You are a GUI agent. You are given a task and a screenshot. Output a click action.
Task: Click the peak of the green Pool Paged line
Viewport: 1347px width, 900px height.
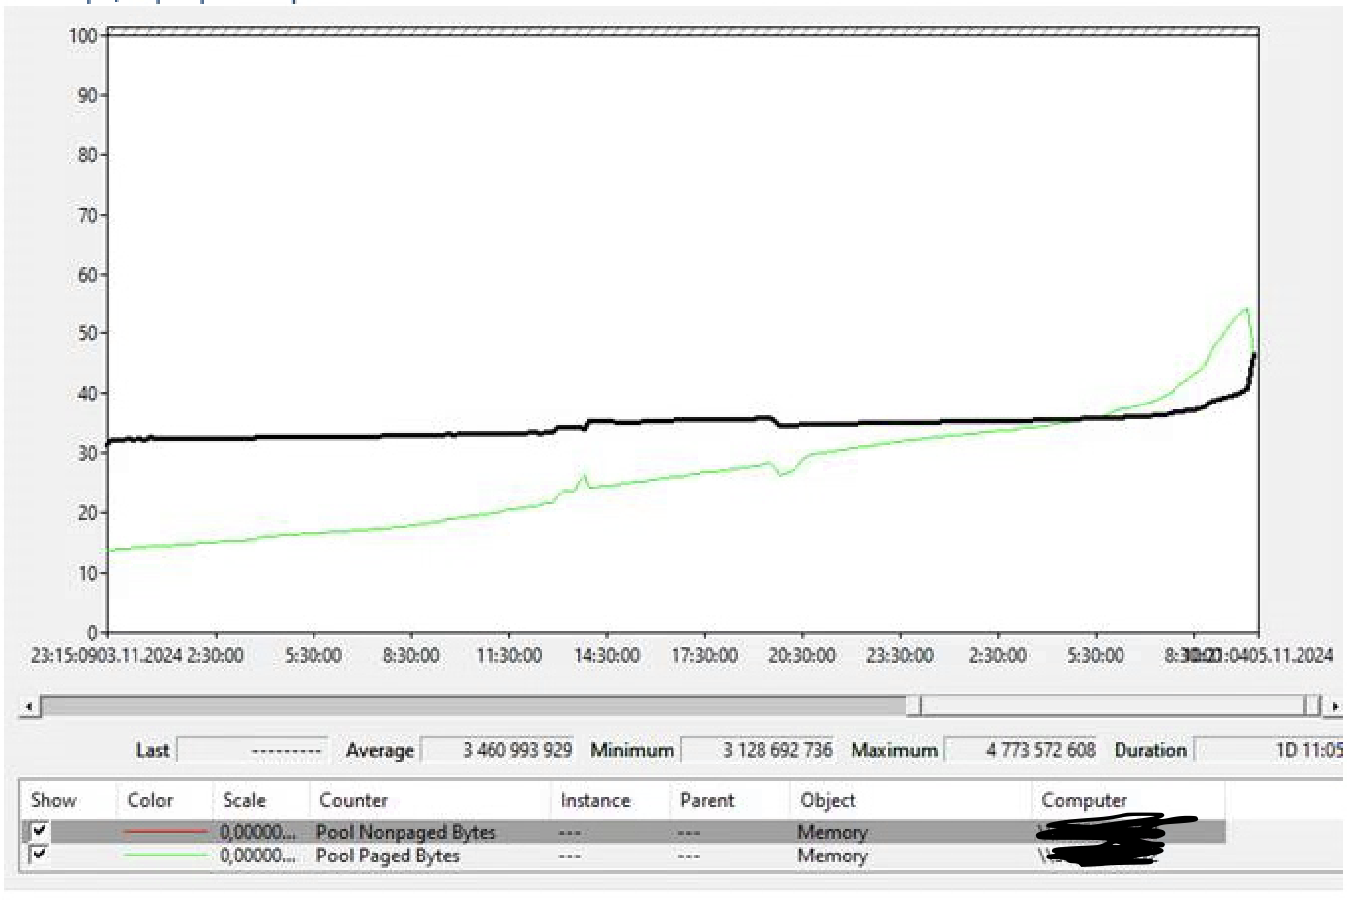pos(1246,309)
